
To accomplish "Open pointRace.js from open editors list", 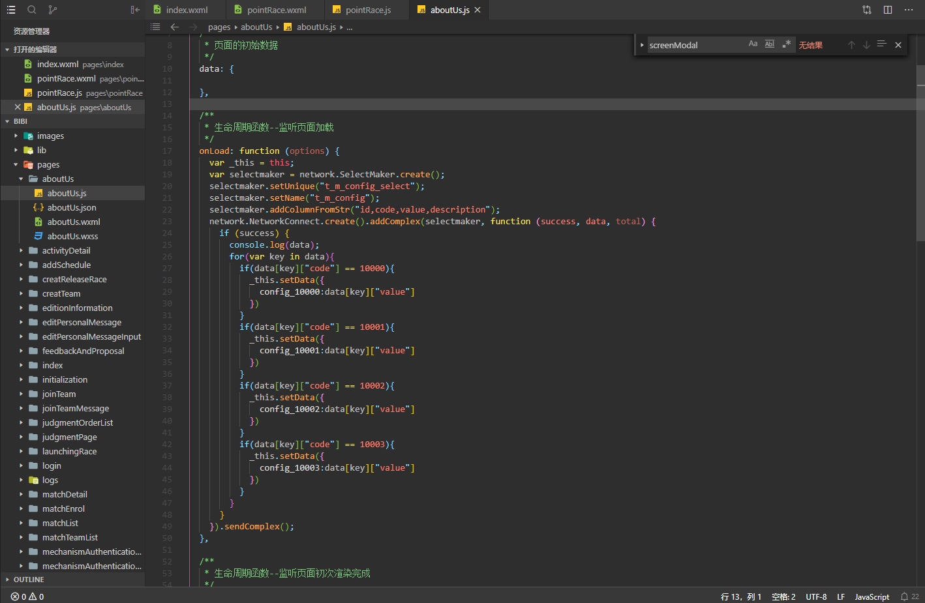I will (x=72, y=93).
